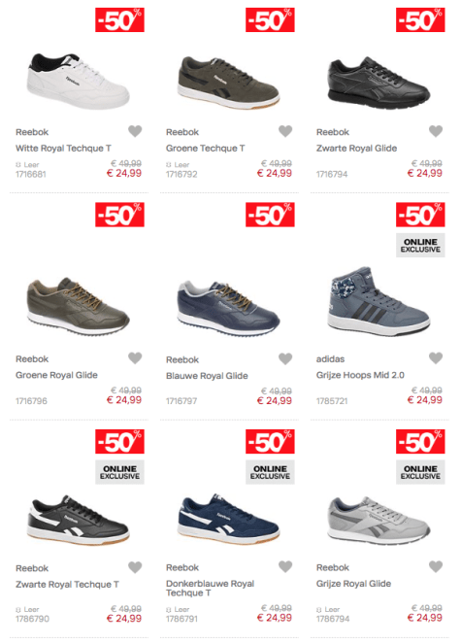Favorite the Blauwe Royal Glide sneaker
Screen dimensions: 461x644
(x=285, y=358)
